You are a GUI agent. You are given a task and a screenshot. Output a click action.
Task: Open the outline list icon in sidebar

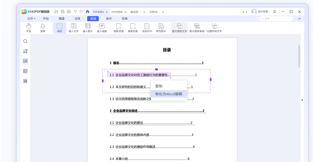pyautogui.click(x=25, y=71)
